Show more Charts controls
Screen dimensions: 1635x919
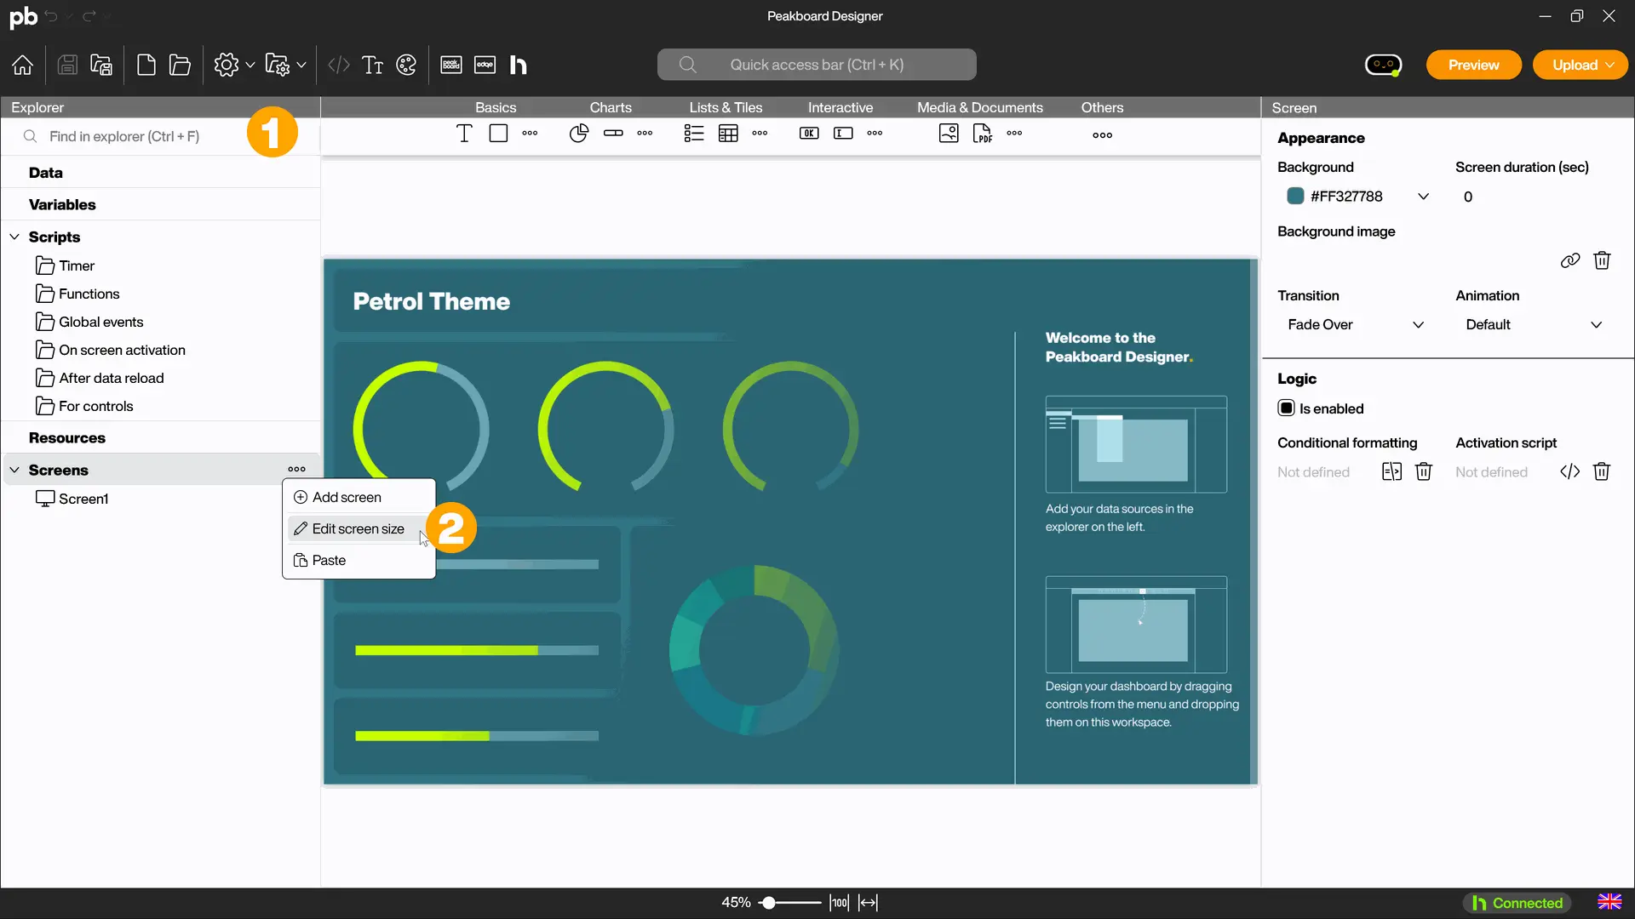[645, 134]
